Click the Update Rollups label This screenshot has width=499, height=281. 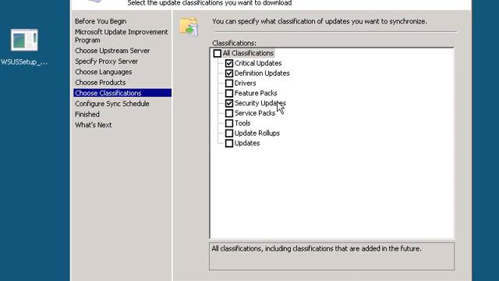point(257,133)
